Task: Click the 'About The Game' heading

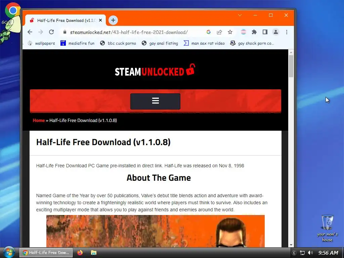Action: [x=159, y=178]
